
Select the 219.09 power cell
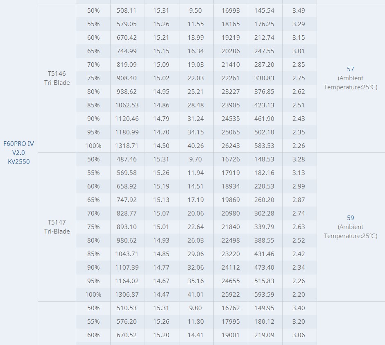coord(264,335)
